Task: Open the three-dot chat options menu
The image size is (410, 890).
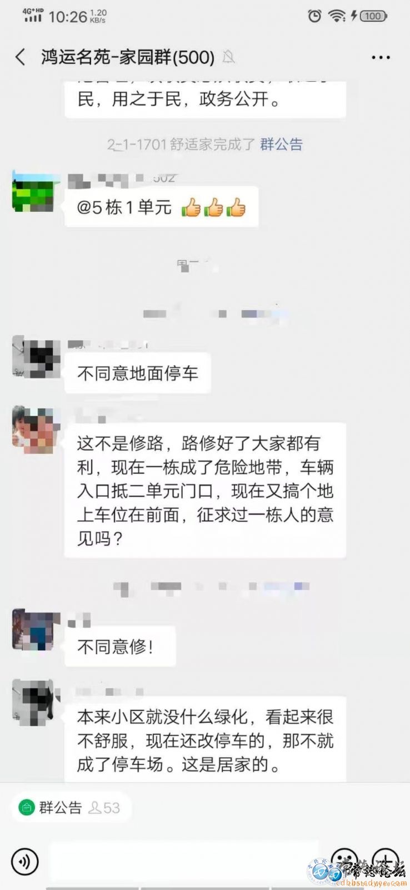Action: (x=381, y=57)
